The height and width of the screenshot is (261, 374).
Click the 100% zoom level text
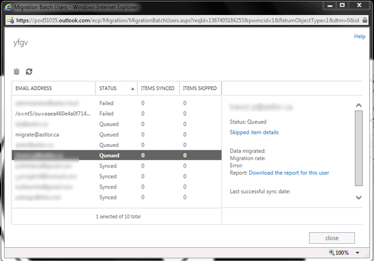pos(342,252)
